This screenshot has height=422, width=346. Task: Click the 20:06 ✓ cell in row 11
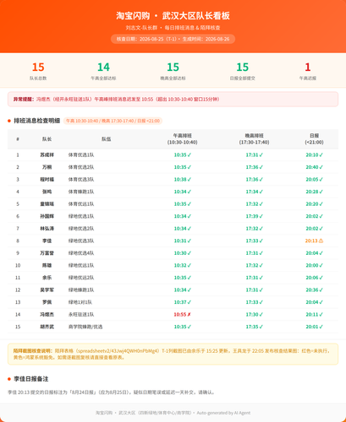(314, 278)
